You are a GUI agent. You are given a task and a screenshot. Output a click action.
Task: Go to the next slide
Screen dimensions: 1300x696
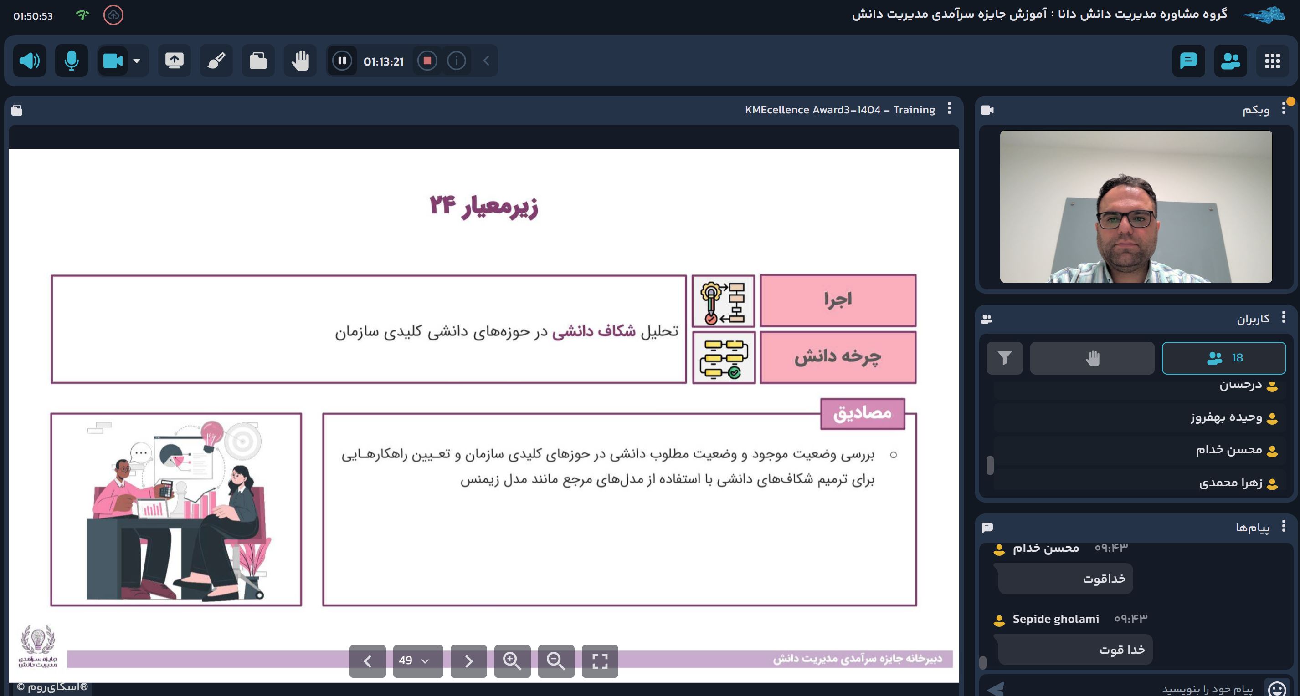(468, 660)
